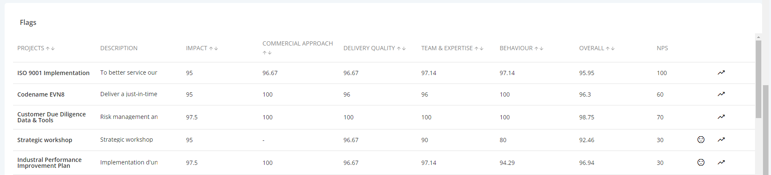Click trend icon in Strategic workshop row
This screenshot has height=175, width=771.
[721, 140]
